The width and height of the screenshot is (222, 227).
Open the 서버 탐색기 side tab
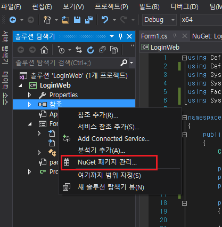5,48
